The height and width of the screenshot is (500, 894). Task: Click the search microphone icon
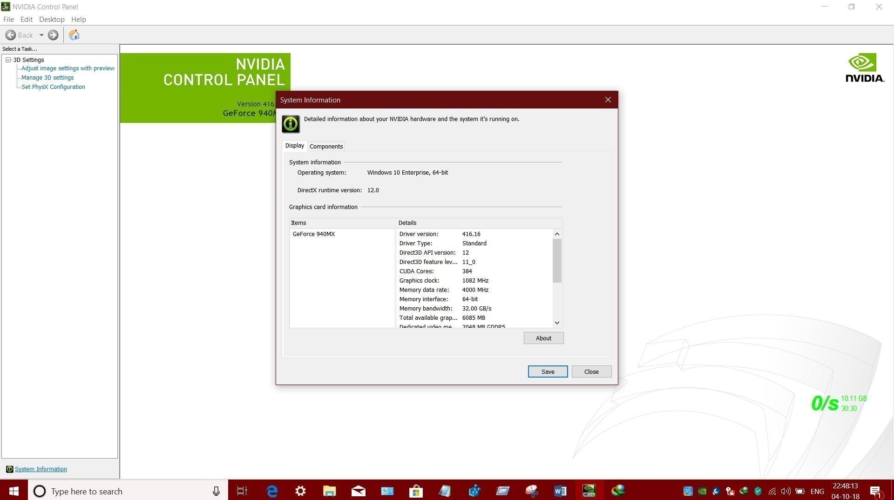point(216,491)
